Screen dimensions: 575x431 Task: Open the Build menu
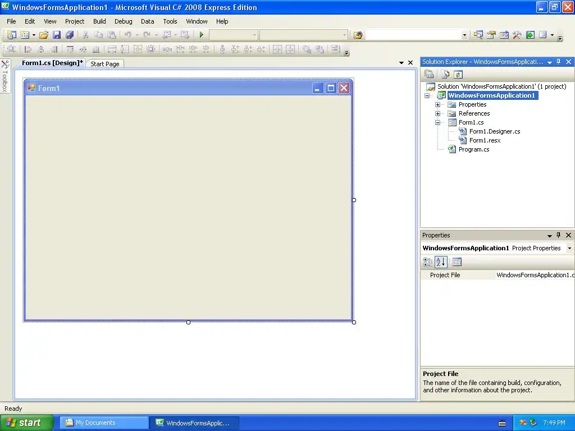click(99, 21)
